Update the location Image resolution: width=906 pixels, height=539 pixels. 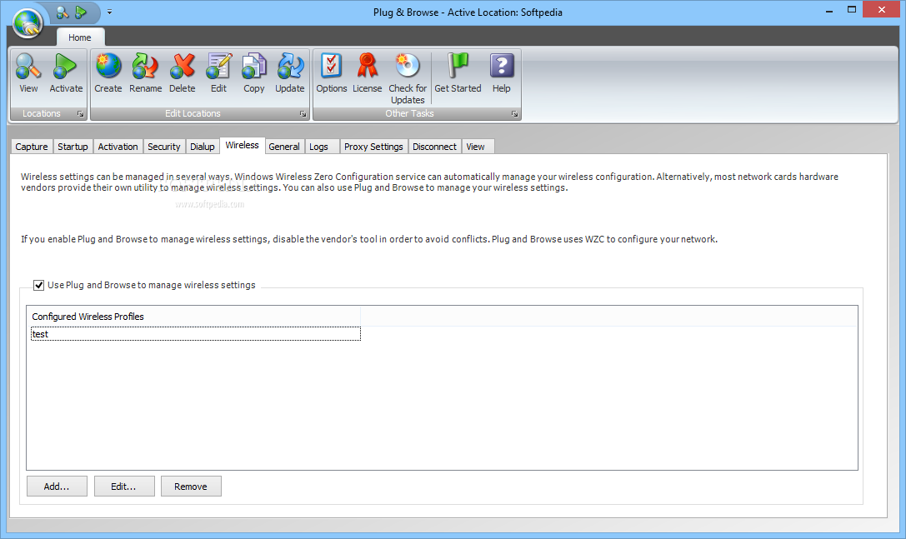click(x=289, y=73)
